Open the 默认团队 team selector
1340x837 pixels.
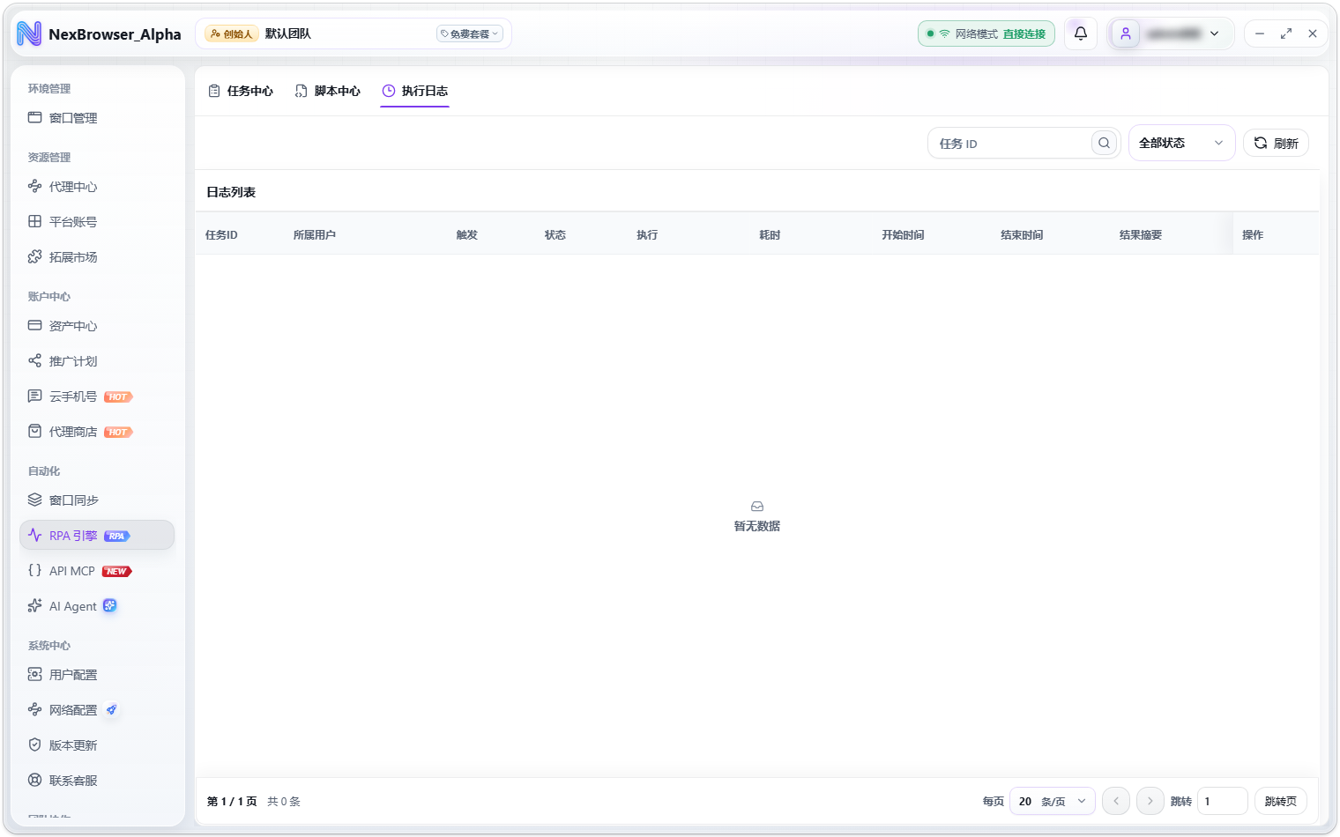tap(353, 33)
